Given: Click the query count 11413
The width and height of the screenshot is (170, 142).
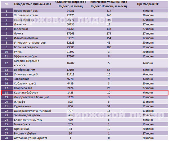Looking at the screenshot, I should point(70,74).
